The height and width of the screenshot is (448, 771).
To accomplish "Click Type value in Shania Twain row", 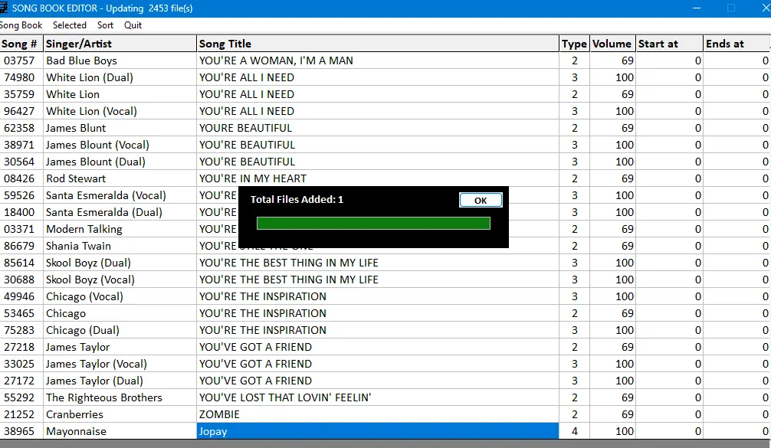I will click(574, 246).
